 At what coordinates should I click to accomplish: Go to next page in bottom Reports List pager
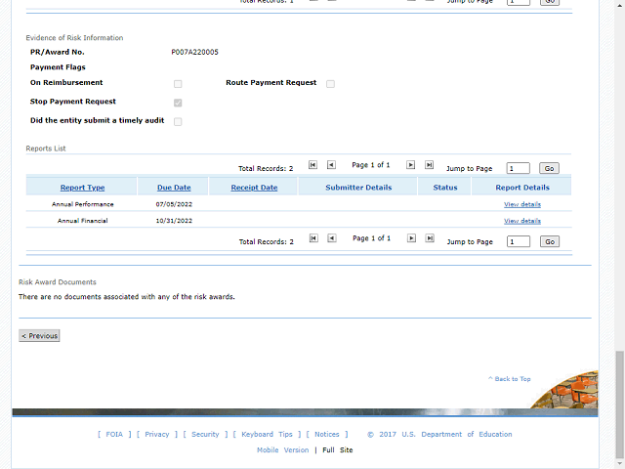(x=411, y=238)
